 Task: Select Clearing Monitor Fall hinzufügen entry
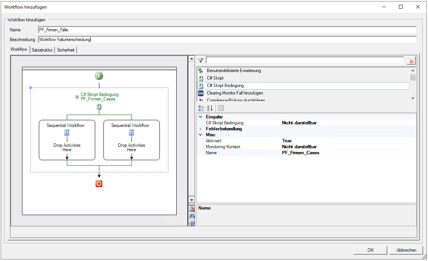303,93
